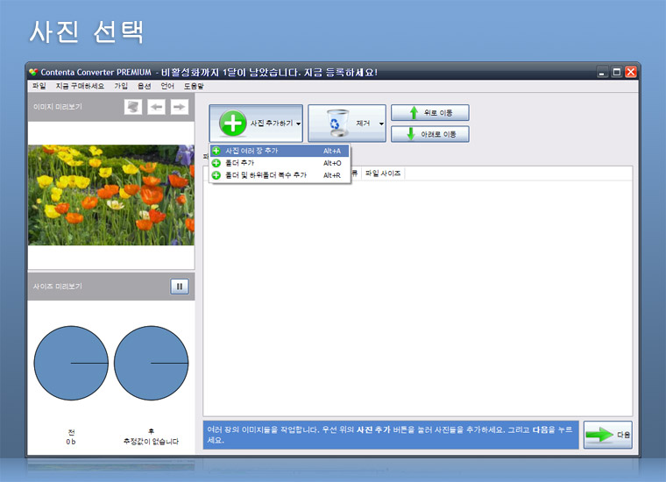Show previous image with left arrow
The image size is (666, 482).
click(156, 107)
